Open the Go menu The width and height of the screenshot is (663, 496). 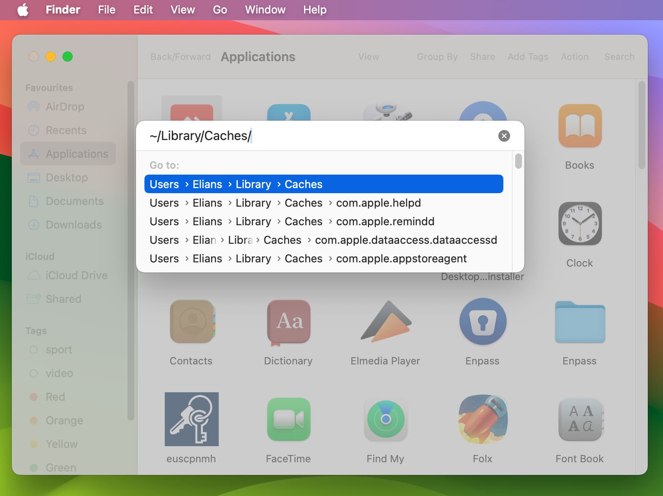pos(220,10)
